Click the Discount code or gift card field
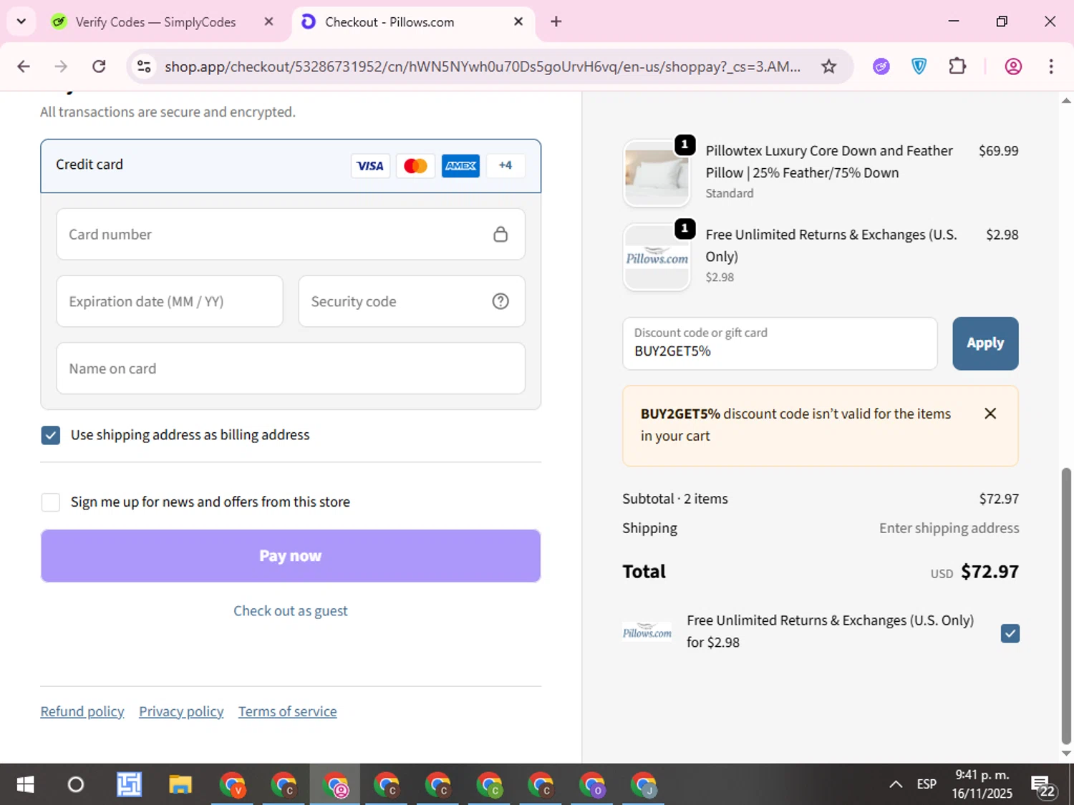 (x=780, y=343)
